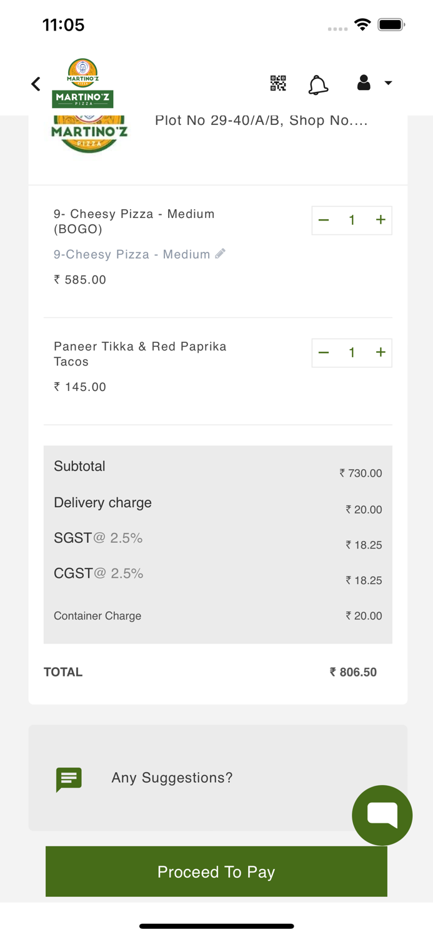Select the Paneer Tikka & Red Paprika Tacos item
433x937 pixels.
coord(140,354)
